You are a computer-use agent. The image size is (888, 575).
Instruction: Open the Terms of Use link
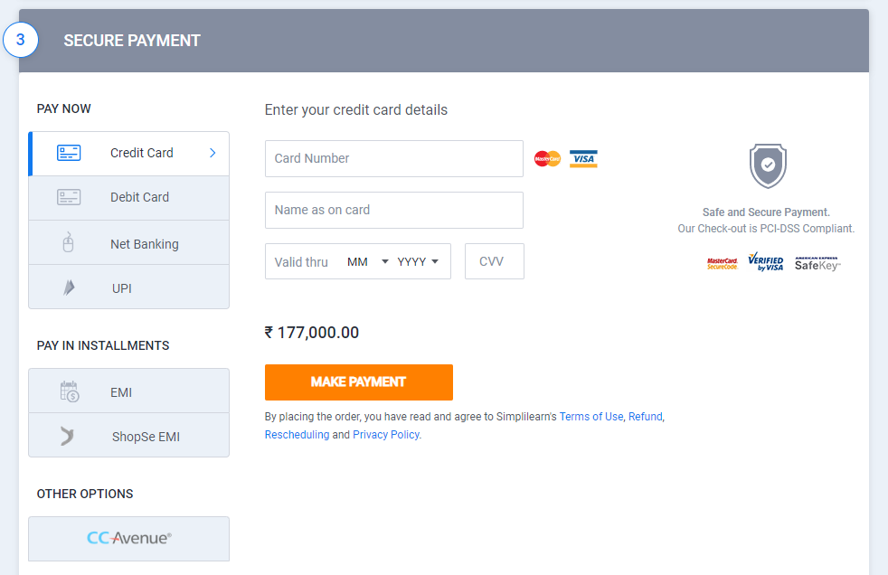(x=591, y=417)
